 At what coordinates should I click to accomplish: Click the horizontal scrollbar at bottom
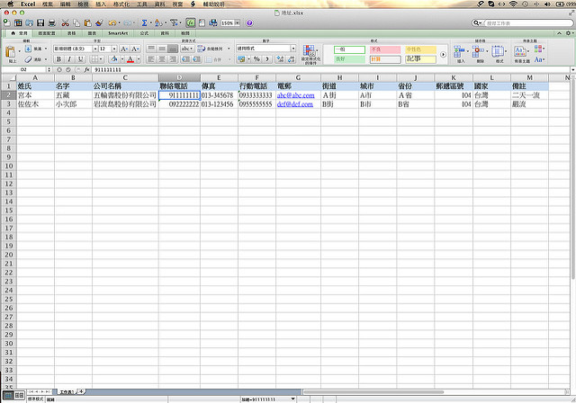373,392
